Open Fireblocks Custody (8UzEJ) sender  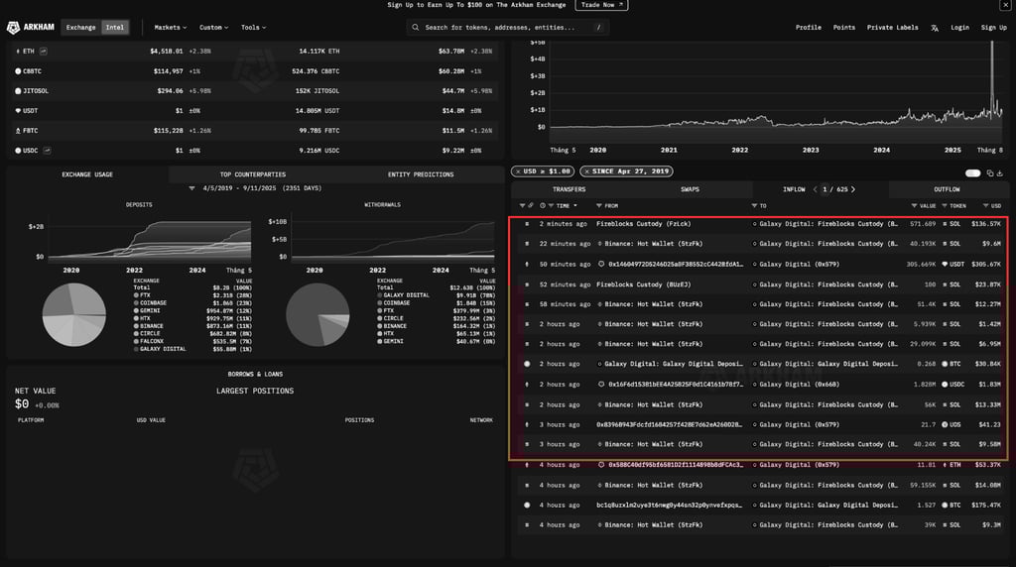pyautogui.click(x=643, y=284)
